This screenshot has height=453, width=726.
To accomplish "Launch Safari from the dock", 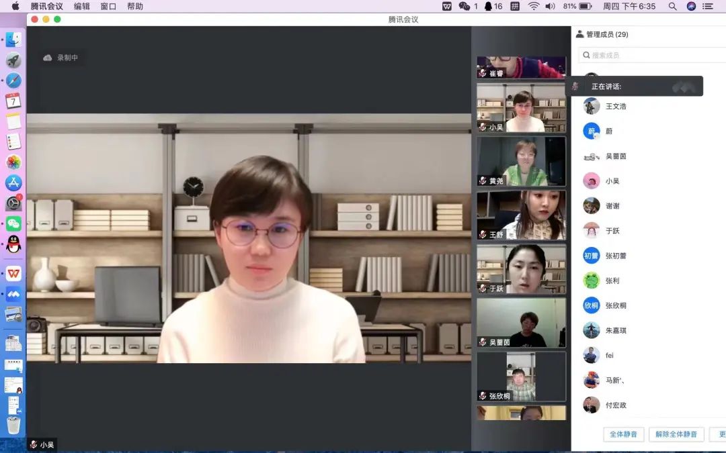I will [13, 80].
